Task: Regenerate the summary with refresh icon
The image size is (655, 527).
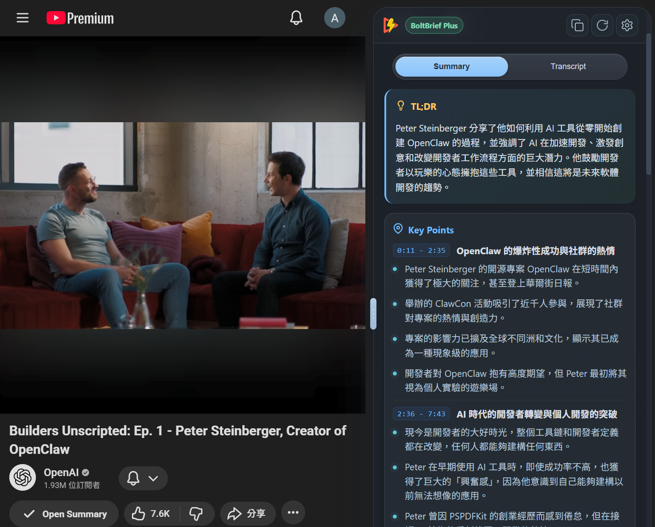Action: [x=602, y=25]
